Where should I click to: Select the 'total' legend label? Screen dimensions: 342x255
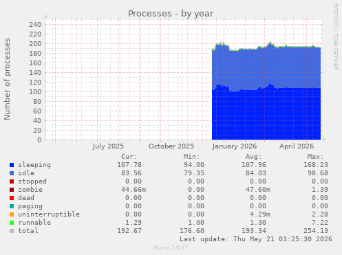(x=28, y=231)
